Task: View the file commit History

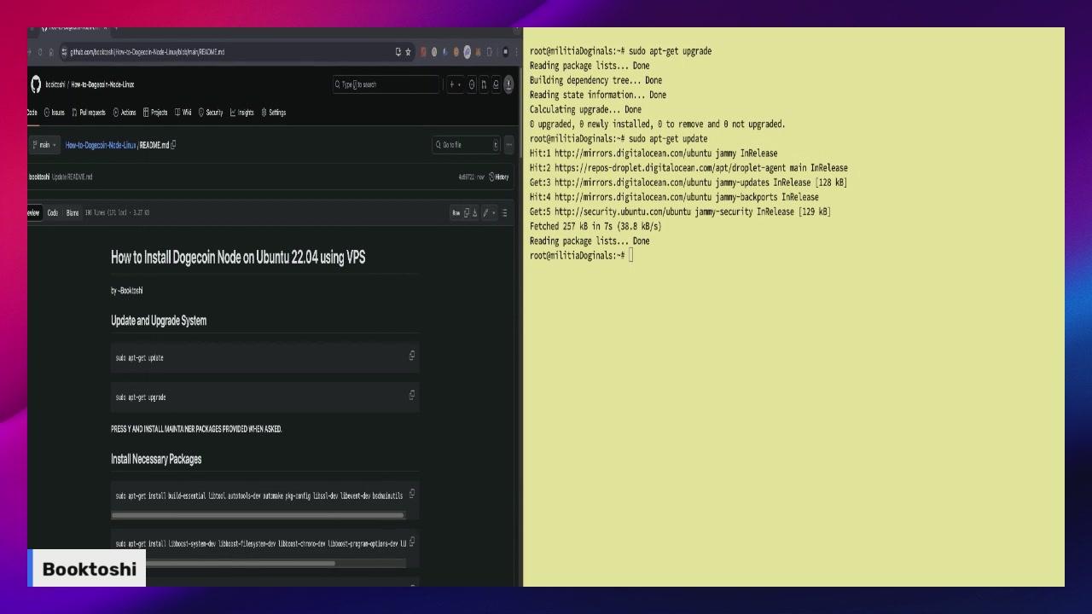Action: (x=499, y=177)
